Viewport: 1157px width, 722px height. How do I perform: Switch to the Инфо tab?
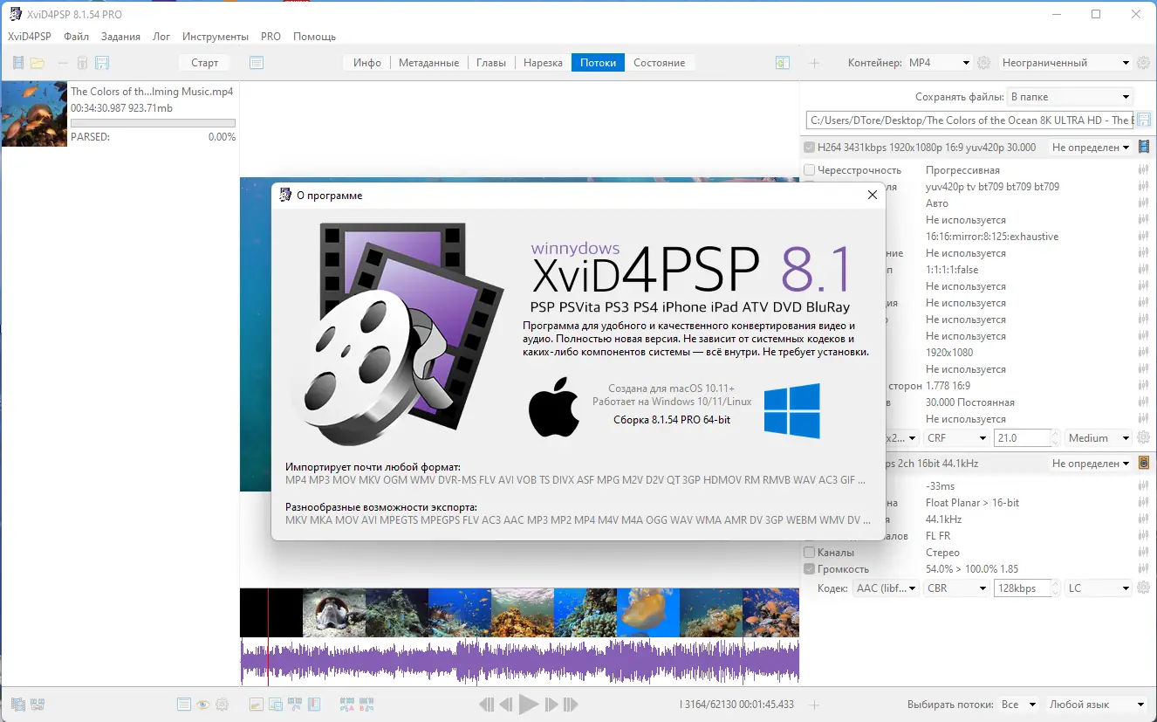(x=367, y=63)
